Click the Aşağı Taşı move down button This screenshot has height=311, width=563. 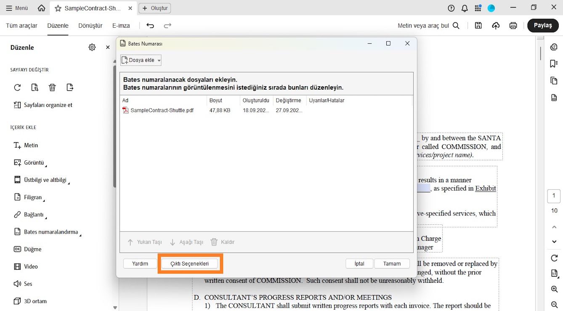pos(186,242)
